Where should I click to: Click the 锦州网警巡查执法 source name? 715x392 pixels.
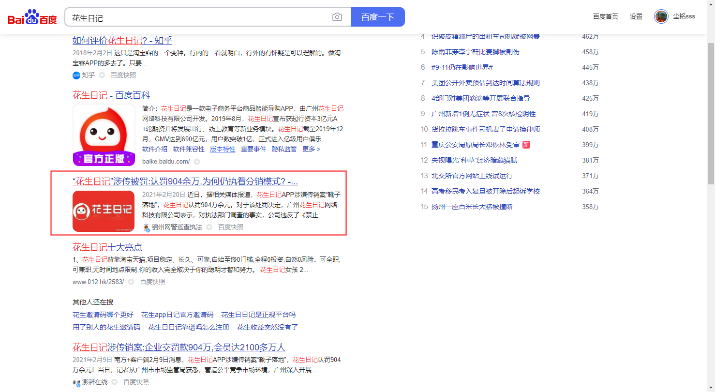click(x=177, y=227)
